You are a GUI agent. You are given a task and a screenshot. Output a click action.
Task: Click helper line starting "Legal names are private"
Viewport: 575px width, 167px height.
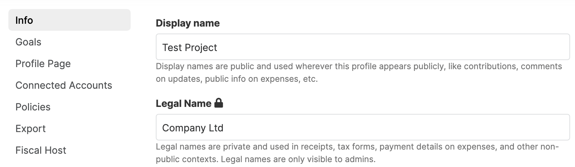(357, 147)
